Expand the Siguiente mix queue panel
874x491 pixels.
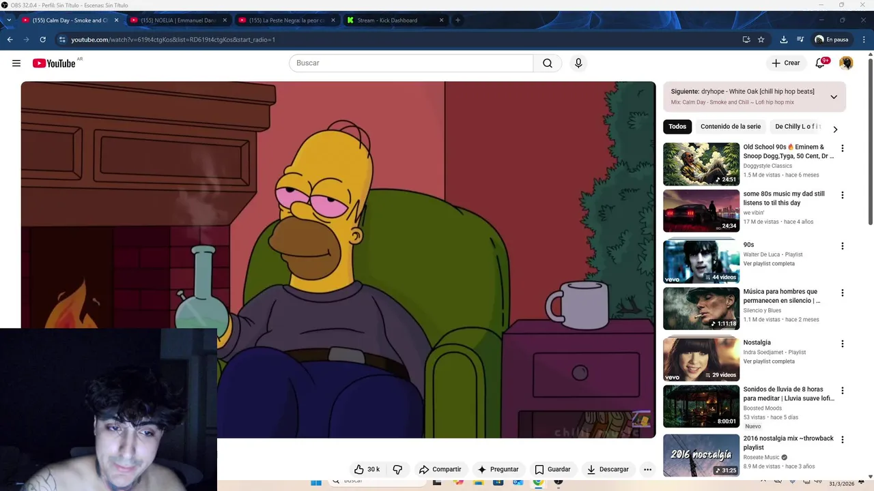point(834,97)
